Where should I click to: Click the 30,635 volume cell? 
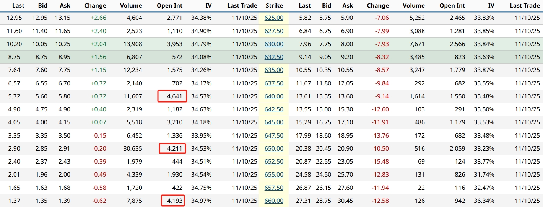pyautogui.click(x=131, y=148)
